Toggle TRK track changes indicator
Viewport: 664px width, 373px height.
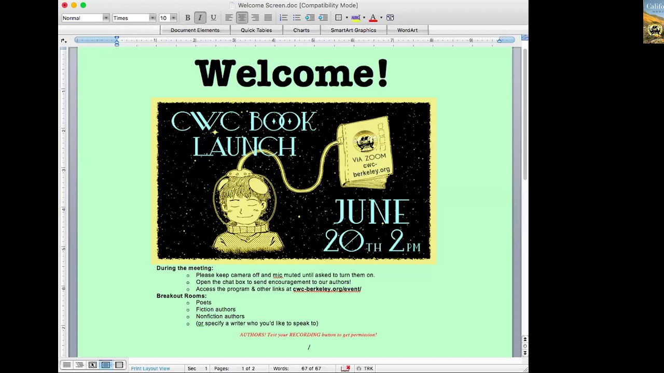pos(368,368)
